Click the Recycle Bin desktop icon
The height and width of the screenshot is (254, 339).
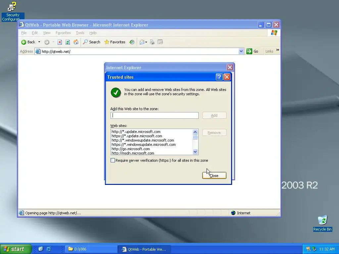[322, 223]
